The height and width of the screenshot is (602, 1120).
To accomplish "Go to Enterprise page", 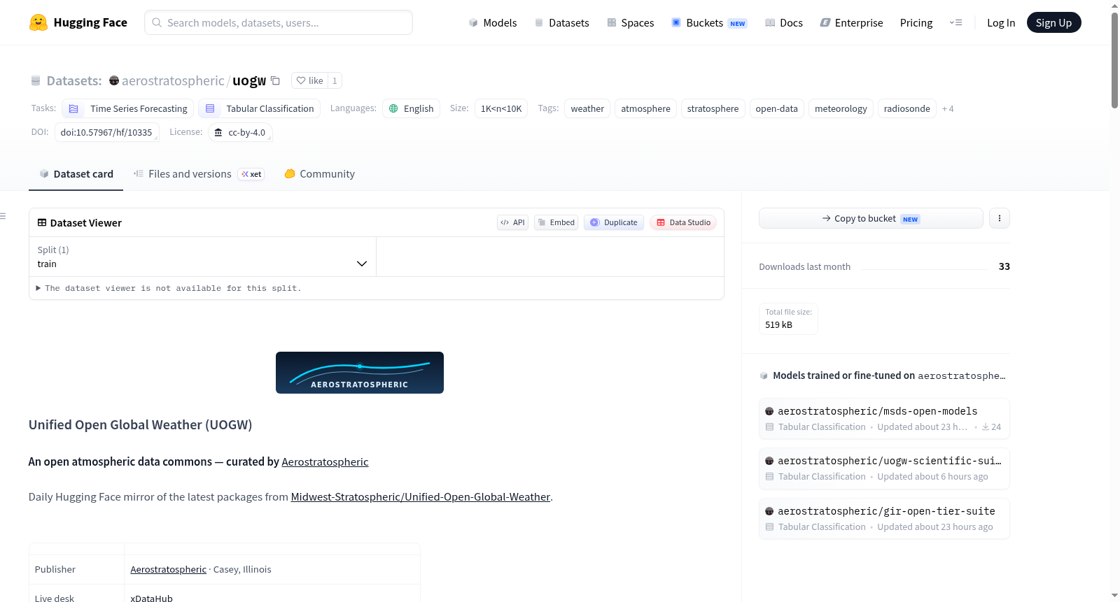I will pos(851,22).
